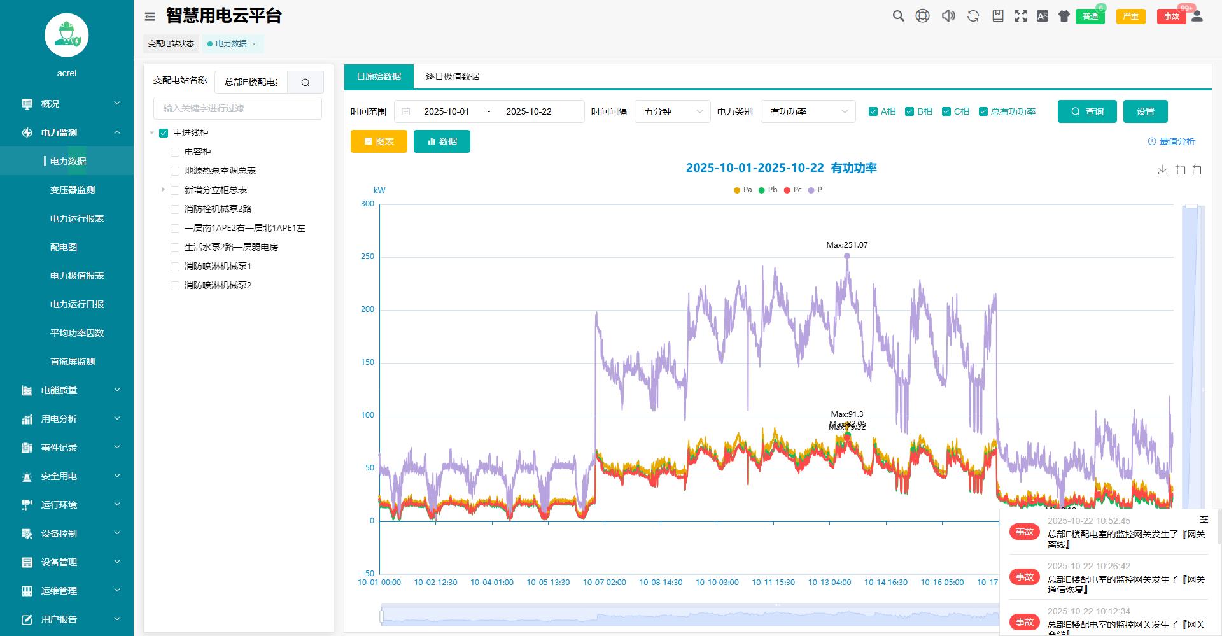Screen dimensions: 1222x636
Task: Open the 电力类别 有功功率 dropdown
Action: click(808, 111)
